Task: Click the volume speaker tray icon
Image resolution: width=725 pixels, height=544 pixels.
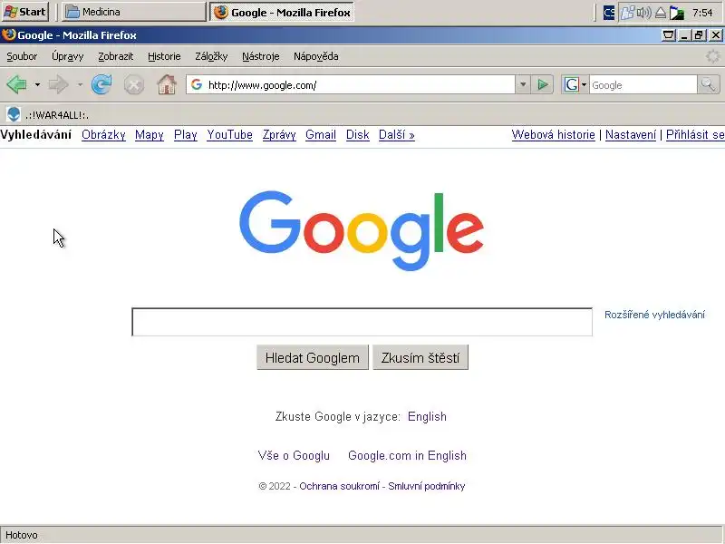Action: [x=643, y=13]
